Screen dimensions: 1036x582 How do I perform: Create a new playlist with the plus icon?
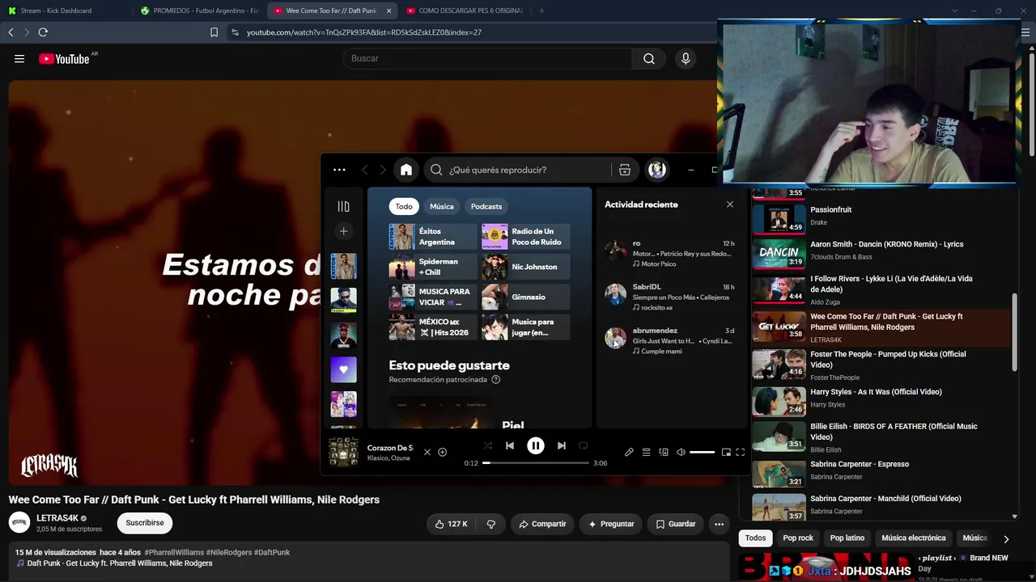tap(343, 232)
